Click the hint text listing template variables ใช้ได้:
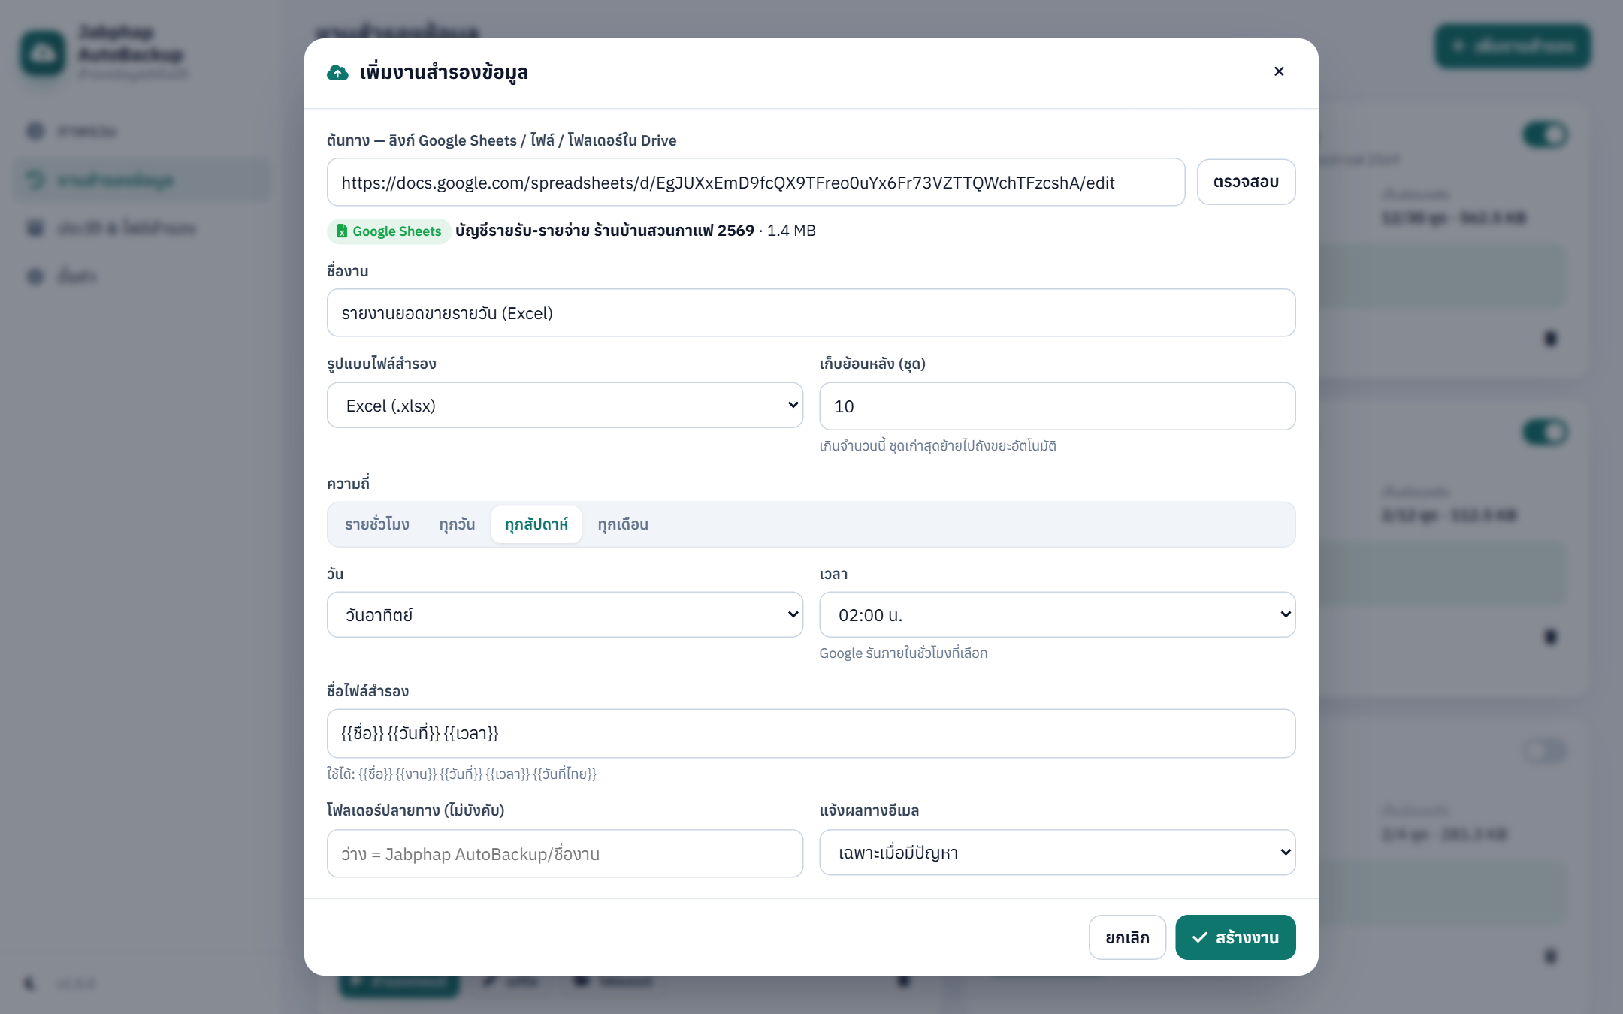 pos(461,774)
